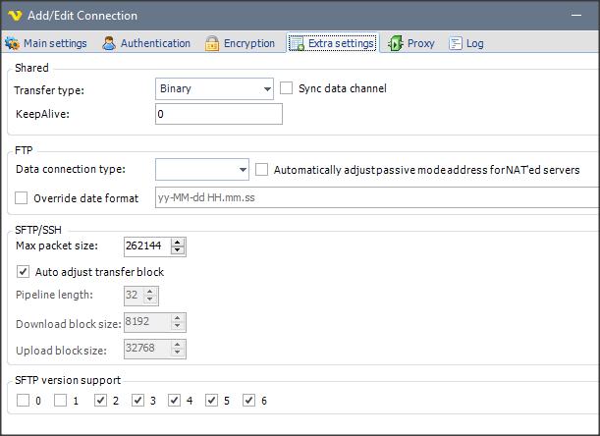Image resolution: width=600 pixels, height=436 pixels.
Task: Click the KeepAlive input field
Action: [x=218, y=114]
